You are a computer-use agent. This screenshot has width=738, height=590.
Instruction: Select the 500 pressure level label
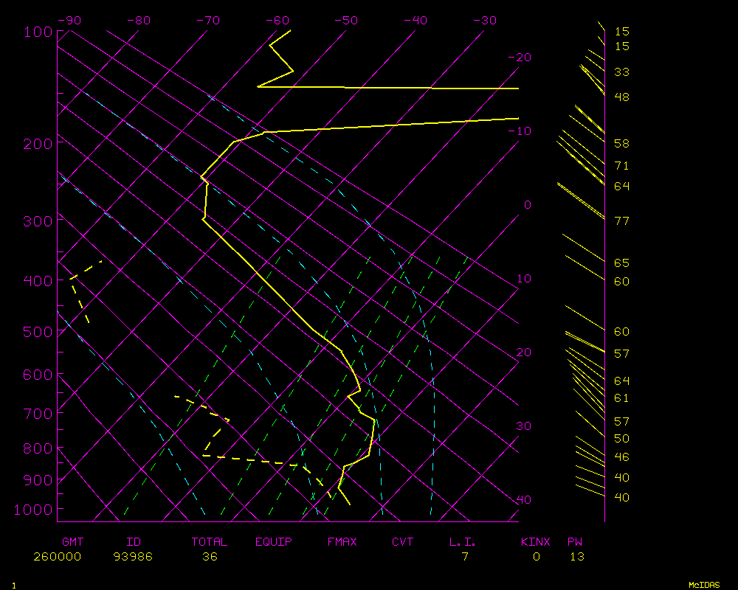38,332
